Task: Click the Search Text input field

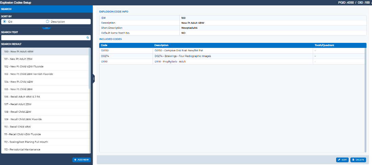Action: pos(43,38)
